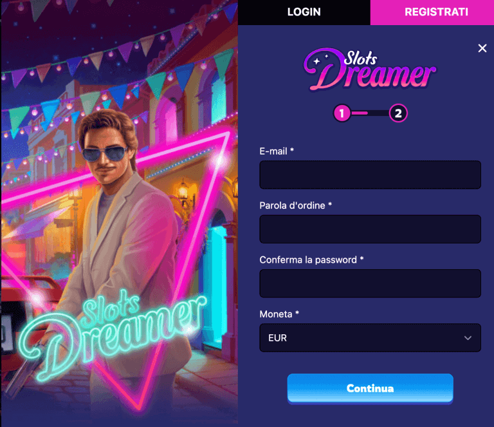Focus the E-mail input field
The width and height of the screenshot is (494, 427).
coord(370,175)
